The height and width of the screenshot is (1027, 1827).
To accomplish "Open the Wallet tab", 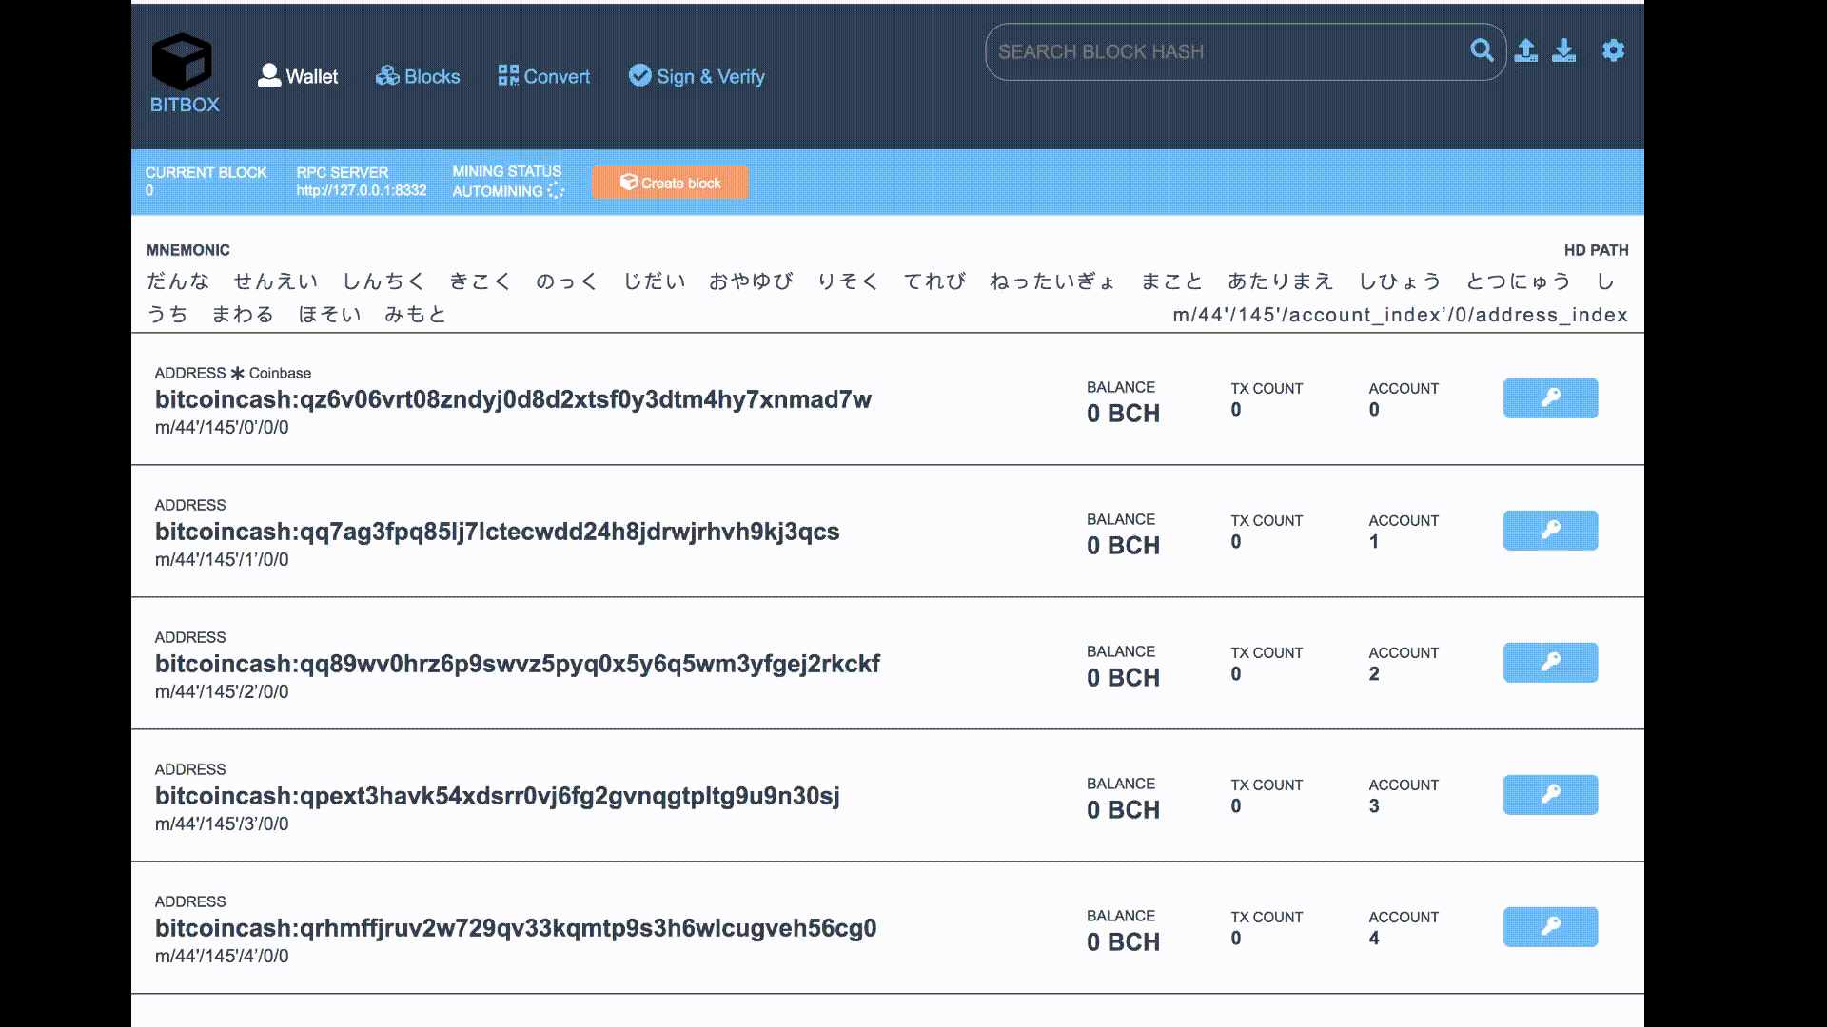I will pos(298,76).
